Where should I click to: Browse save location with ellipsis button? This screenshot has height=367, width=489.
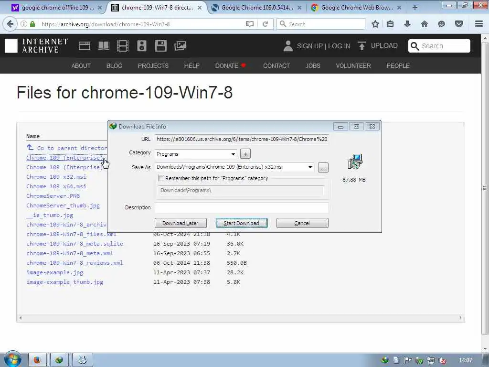point(323,168)
